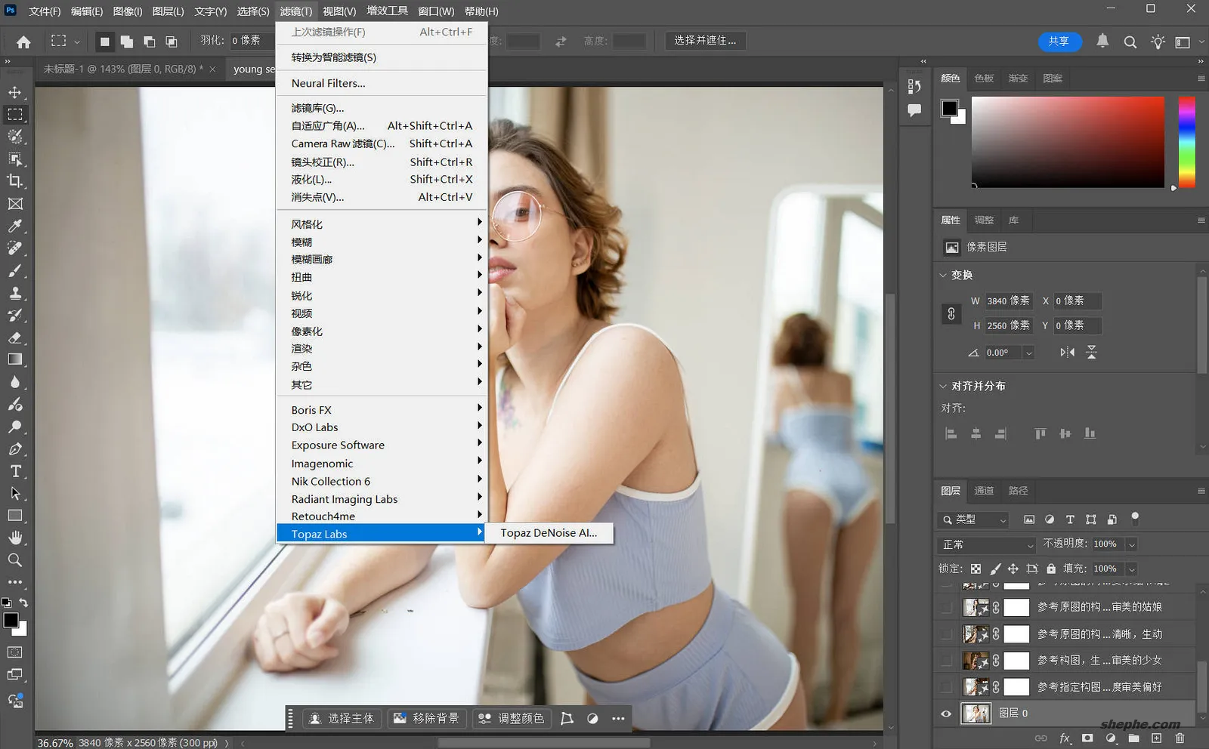The image size is (1209, 749).
Task: Click the 共享 share button
Action: pos(1059,42)
